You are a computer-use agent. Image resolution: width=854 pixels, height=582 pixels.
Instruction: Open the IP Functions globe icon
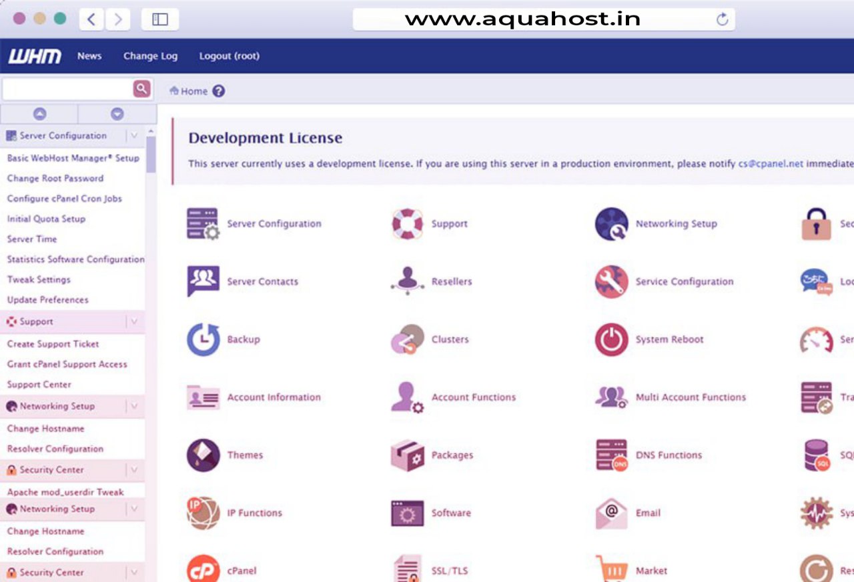202,513
